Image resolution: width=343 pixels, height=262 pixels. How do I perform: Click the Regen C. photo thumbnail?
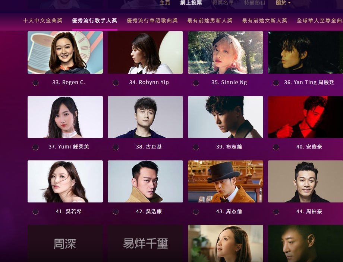point(65,52)
